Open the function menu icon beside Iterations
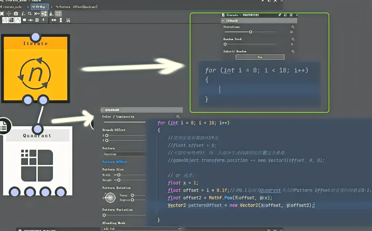 coord(293,27)
